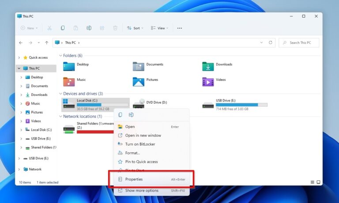Collapse the Network locations (1) group
Screen dimensions: 339x203
pos(60,117)
